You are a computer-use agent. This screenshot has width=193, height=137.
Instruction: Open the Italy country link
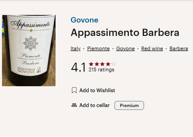click(76, 49)
